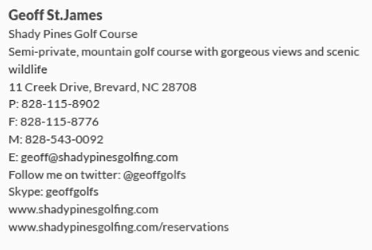This screenshot has width=372, height=250.
Task: Open the shadypinesgolfing.com/reservations link
Action: pos(118,227)
